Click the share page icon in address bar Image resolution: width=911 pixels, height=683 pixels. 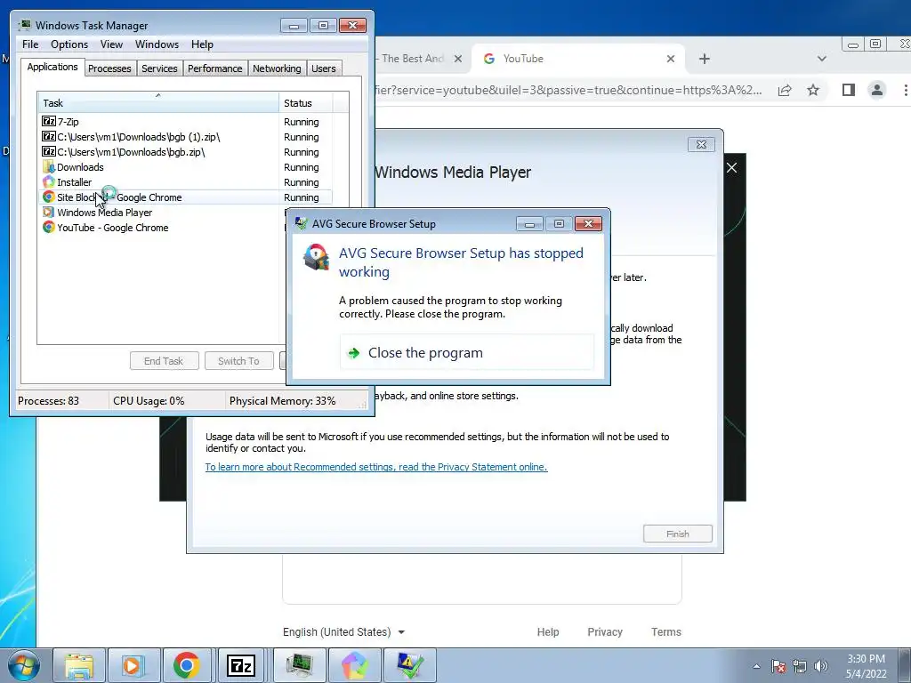(785, 90)
